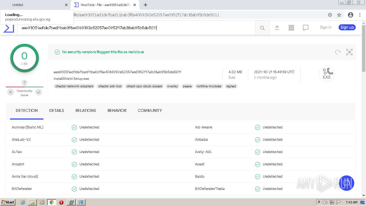Select the Antiy-AVL vendor name
366x206 pixels.
pos(204,152)
